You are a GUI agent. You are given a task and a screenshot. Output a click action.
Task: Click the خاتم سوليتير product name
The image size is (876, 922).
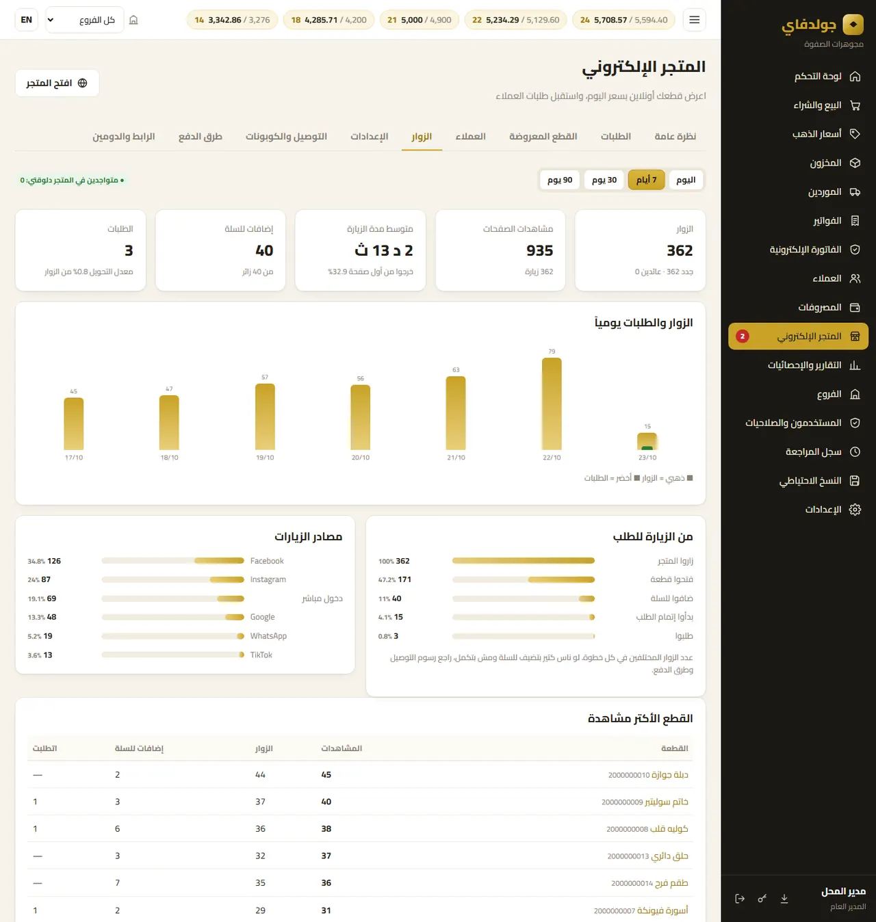pos(667,802)
